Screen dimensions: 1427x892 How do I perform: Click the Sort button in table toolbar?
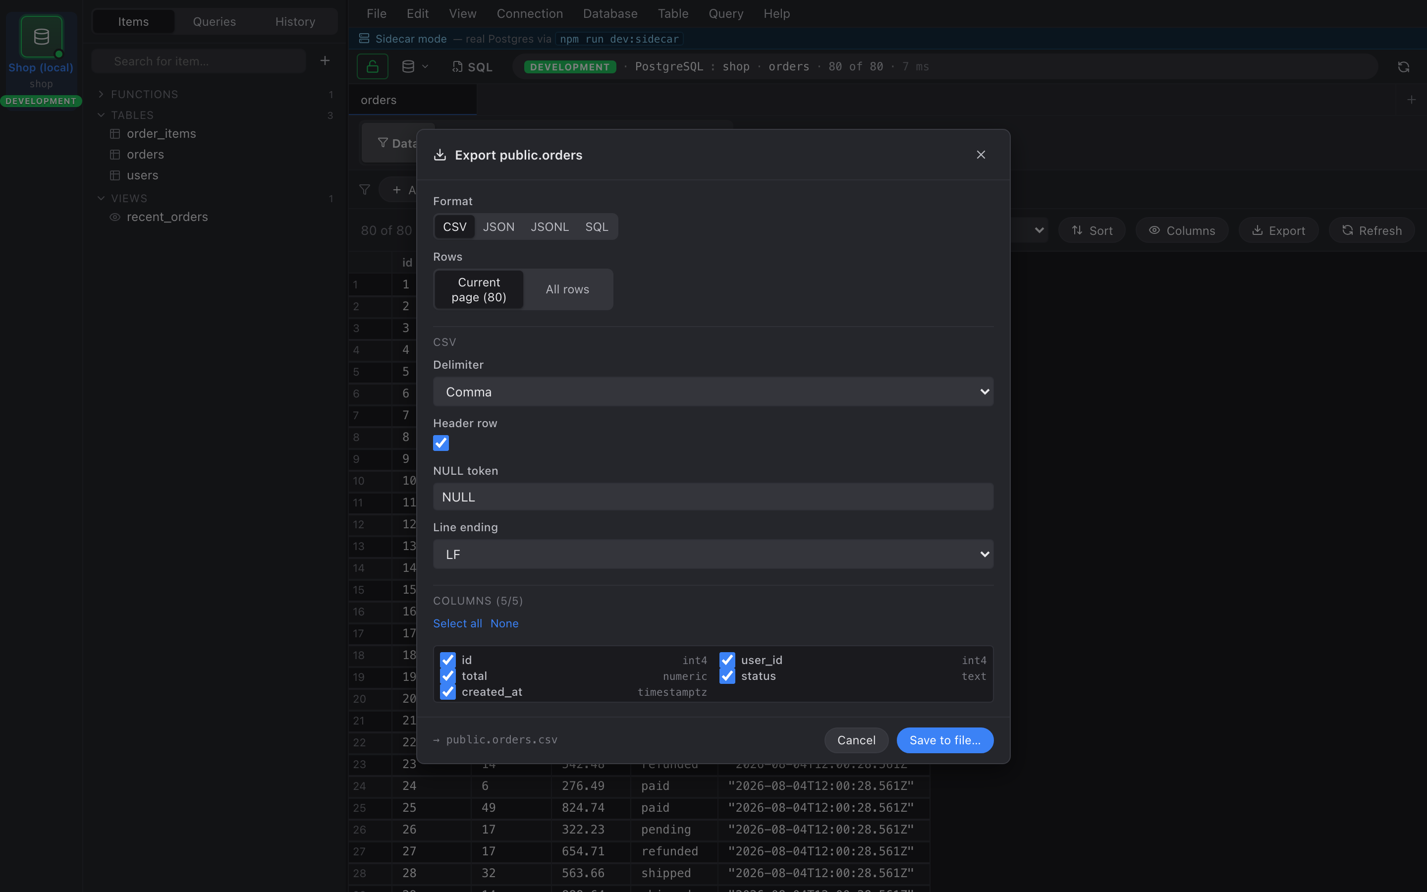pos(1092,230)
